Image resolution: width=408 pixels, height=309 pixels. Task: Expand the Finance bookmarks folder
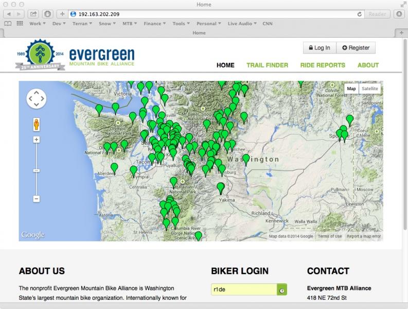point(154,24)
